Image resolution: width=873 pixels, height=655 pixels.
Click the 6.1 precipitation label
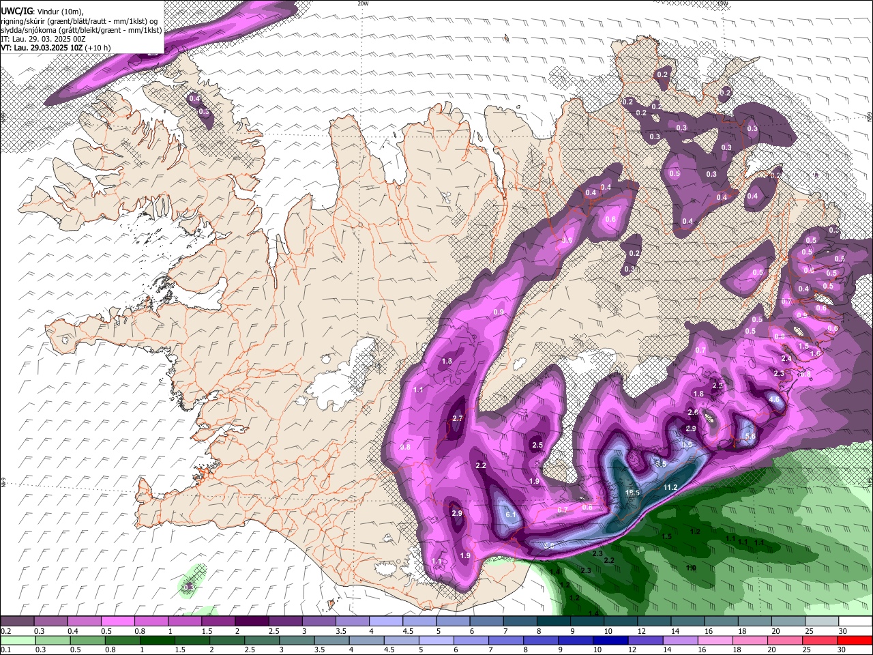[x=510, y=515]
